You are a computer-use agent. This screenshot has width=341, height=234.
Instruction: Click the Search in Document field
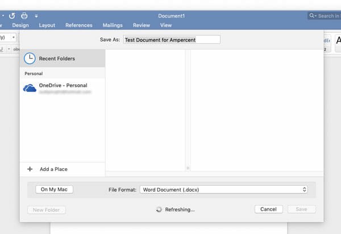pyautogui.click(x=325, y=16)
